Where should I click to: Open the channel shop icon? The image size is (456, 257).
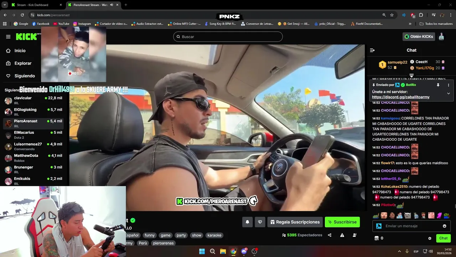(376, 238)
